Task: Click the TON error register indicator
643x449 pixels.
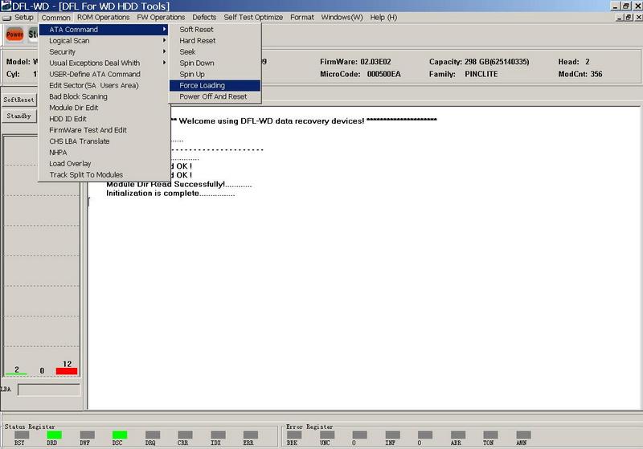Action: pos(490,435)
